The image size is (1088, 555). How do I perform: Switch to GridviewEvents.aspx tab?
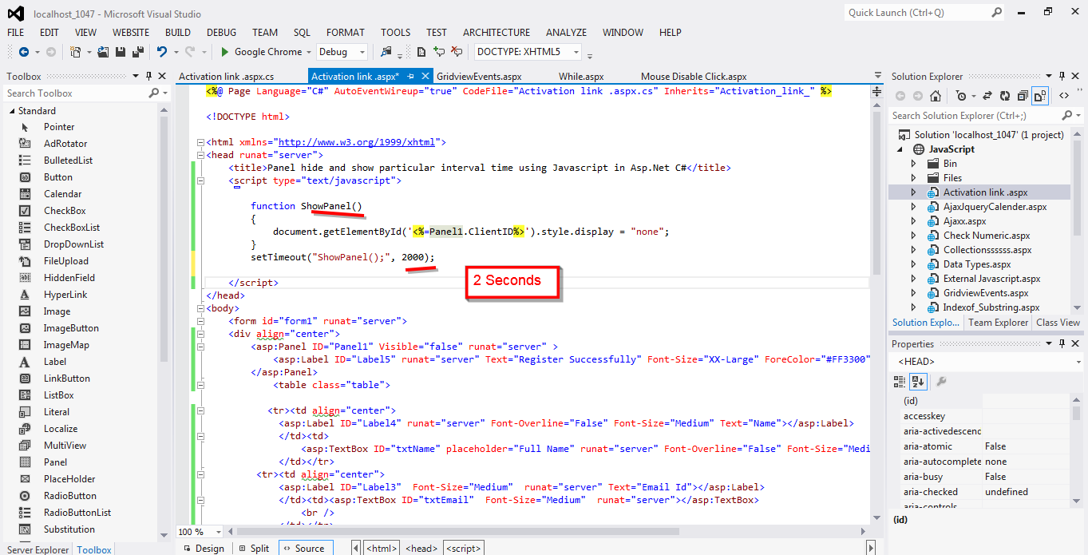(479, 77)
